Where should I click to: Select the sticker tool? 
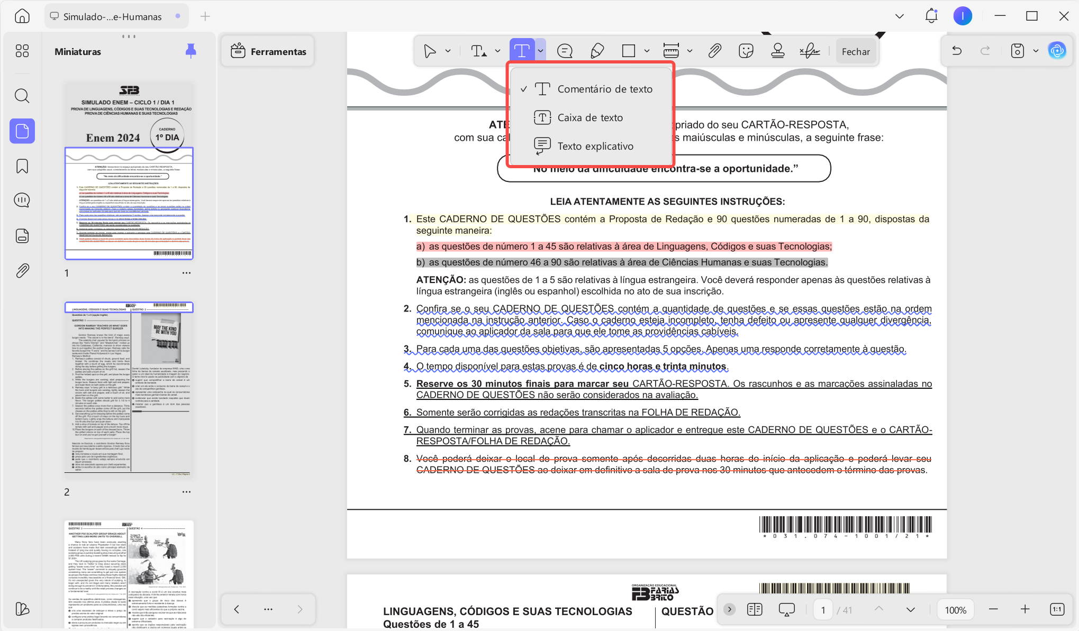pos(746,51)
